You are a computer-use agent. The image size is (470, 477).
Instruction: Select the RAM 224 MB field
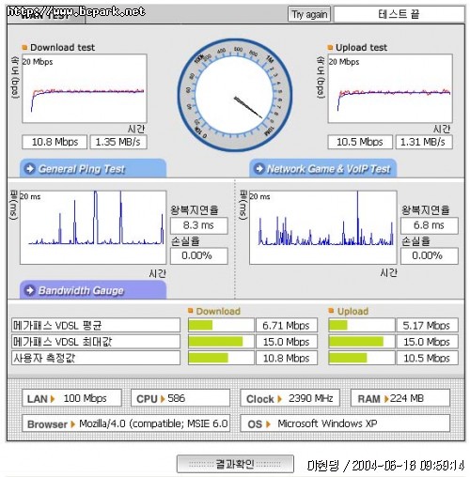coord(400,398)
